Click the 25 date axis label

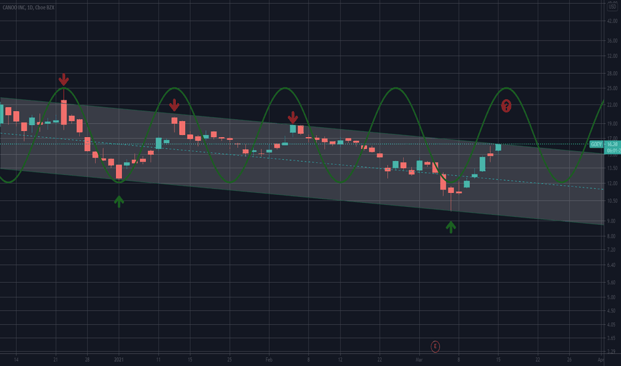click(x=229, y=359)
